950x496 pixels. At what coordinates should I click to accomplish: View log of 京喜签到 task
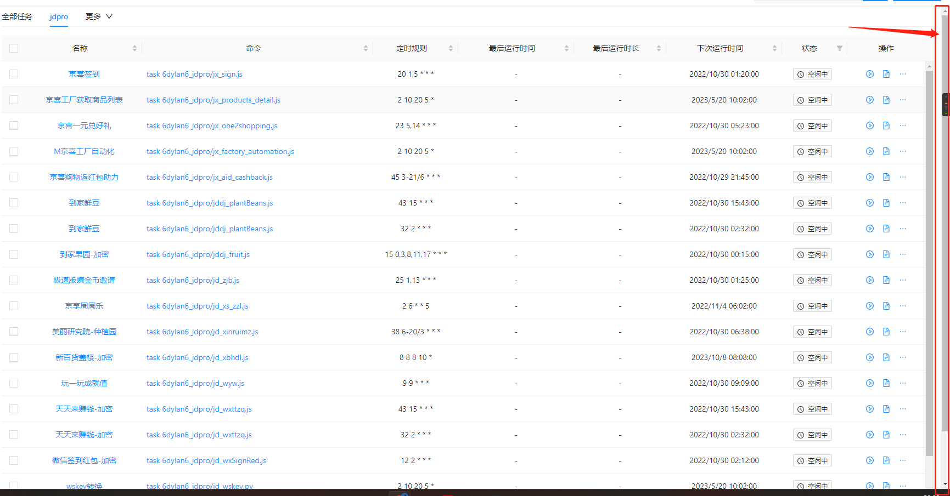[886, 74]
